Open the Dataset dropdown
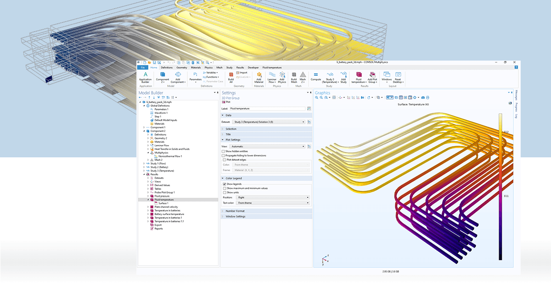Screen dimensions: 551x289 [x=269, y=122]
